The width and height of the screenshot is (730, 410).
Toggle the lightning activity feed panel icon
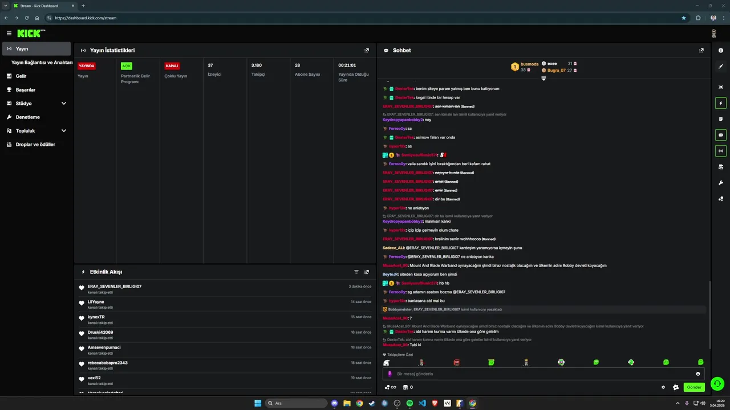tap(721, 104)
